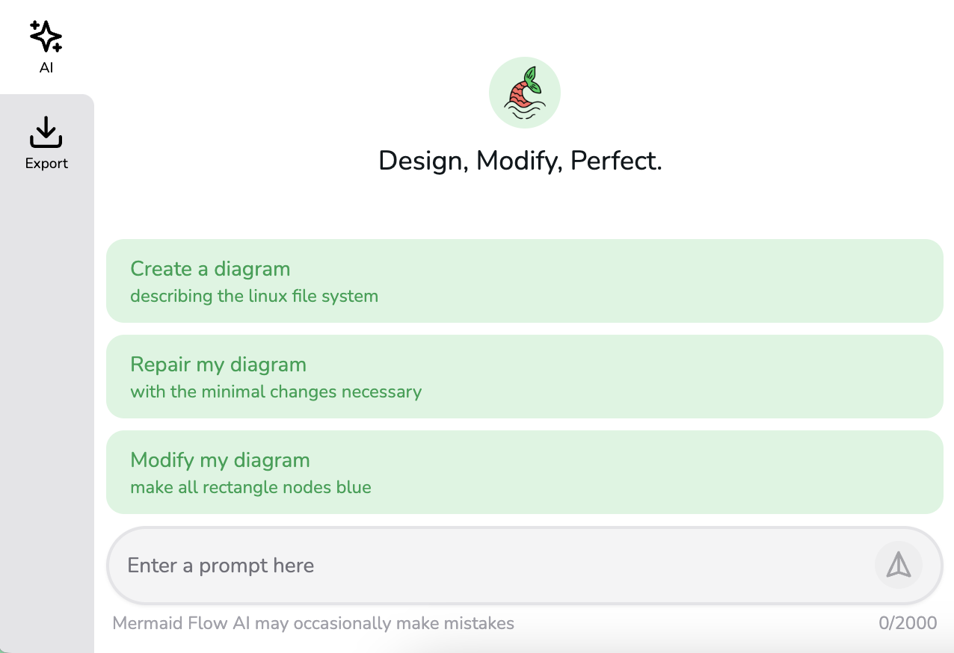Image resolution: width=954 pixels, height=653 pixels.
Task: Click the round green logo background
Action: pos(525,93)
